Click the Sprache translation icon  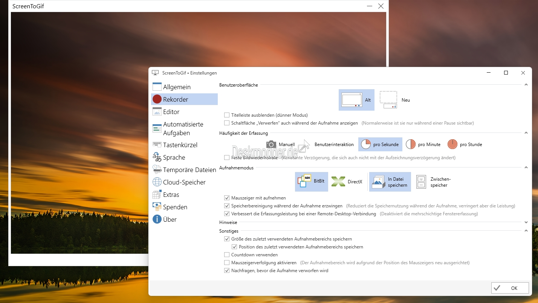[x=157, y=157]
